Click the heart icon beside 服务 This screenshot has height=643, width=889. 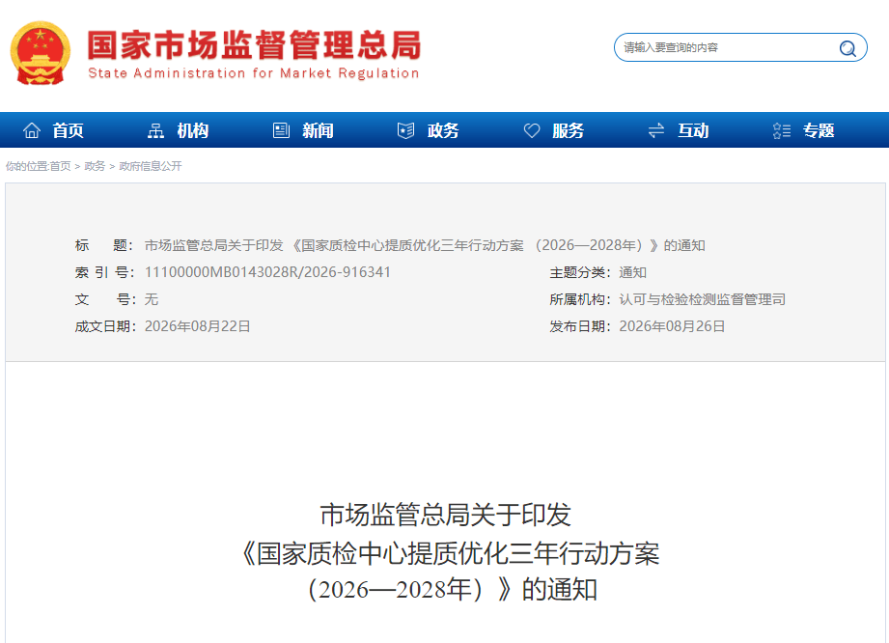[532, 130]
